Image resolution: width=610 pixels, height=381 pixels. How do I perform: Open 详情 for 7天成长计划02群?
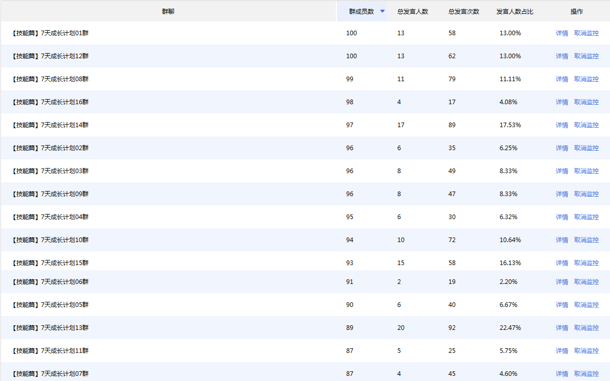tap(562, 148)
